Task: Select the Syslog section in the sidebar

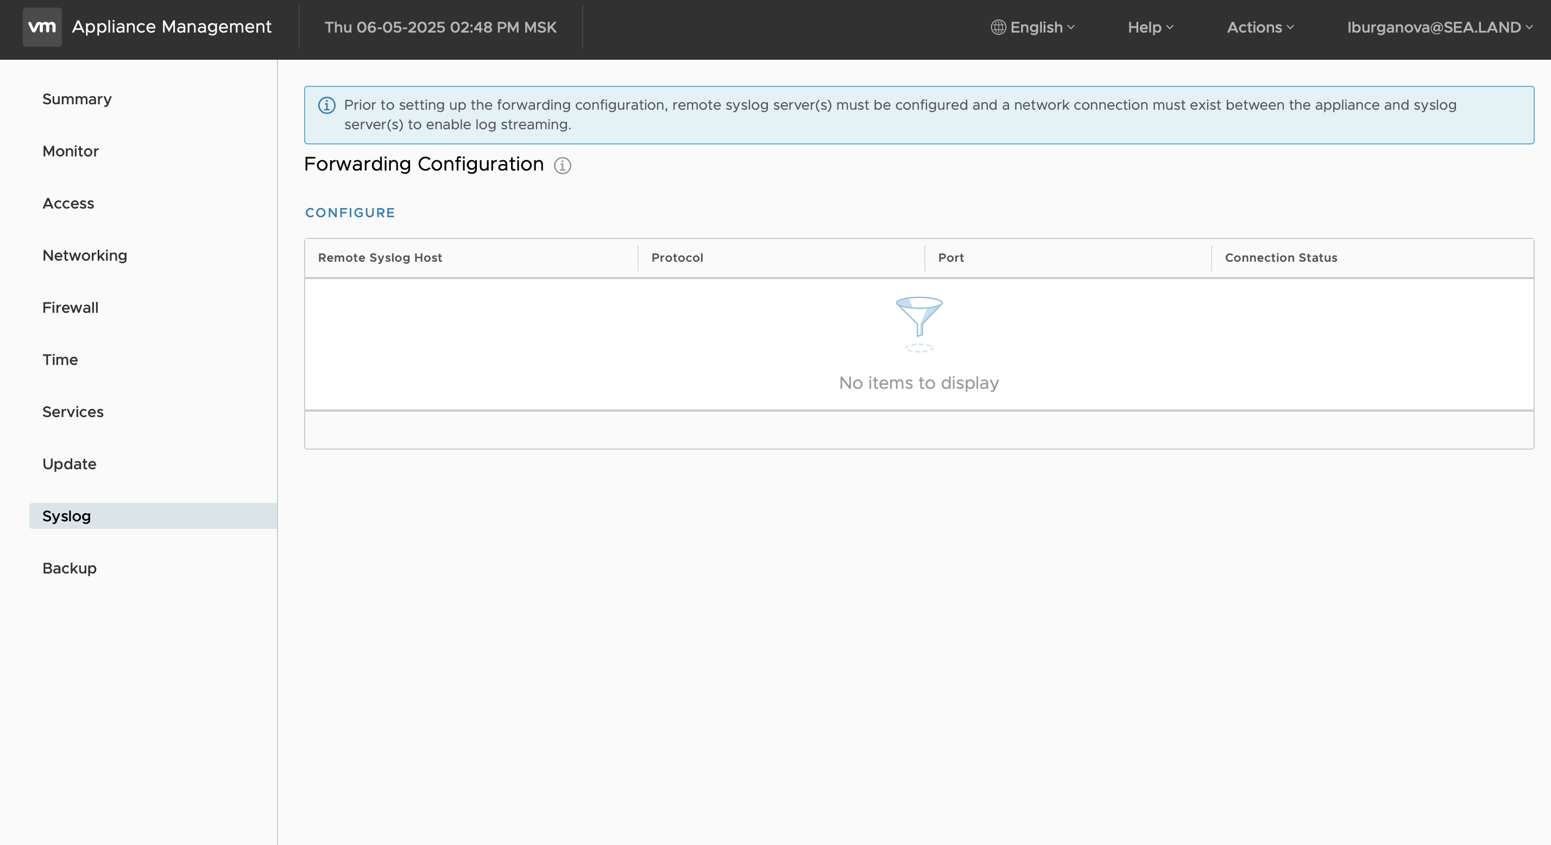Action: pos(66,515)
